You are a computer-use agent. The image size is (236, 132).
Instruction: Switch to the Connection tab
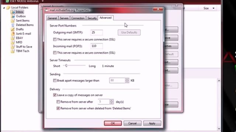coord(78,18)
